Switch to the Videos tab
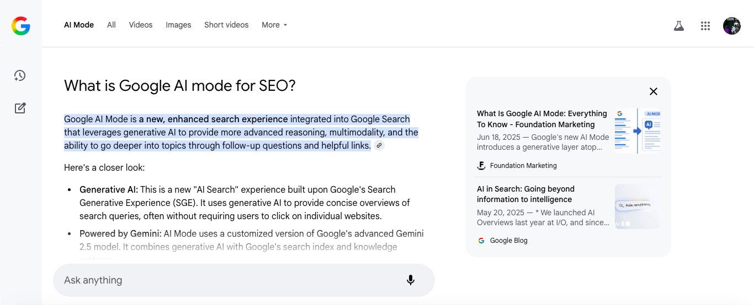The width and height of the screenshot is (754, 305). coord(141,25)
